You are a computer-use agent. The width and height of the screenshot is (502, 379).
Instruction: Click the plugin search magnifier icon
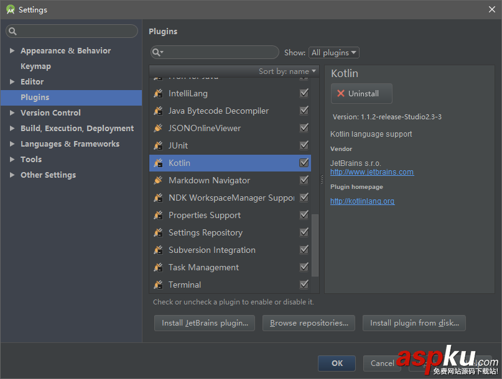point(158,53)
